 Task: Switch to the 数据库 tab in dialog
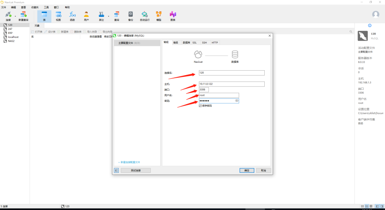(x=186, y=43)
